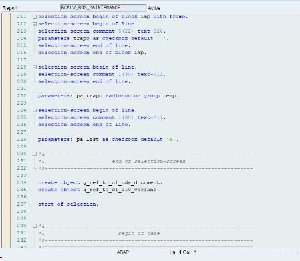This screenshot has width=300, height=261.
Task: Click line 222 parameters pa_trapo radiobutton group
Action: [x=108, y=96]
